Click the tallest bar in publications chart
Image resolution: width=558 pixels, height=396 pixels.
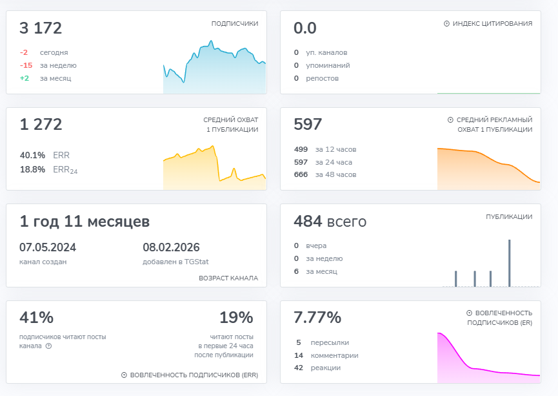[x=509, y=263]
